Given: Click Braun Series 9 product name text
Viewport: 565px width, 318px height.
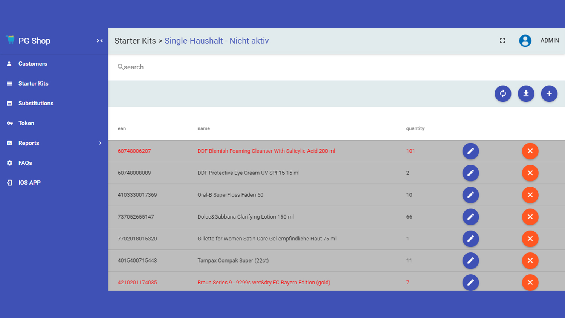Looking at the screenshot, I should click(264, 282).
